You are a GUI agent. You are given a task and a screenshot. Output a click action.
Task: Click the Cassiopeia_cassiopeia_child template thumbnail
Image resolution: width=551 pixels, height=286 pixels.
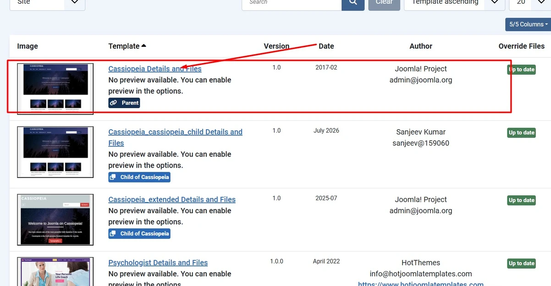tap(55, 152)
